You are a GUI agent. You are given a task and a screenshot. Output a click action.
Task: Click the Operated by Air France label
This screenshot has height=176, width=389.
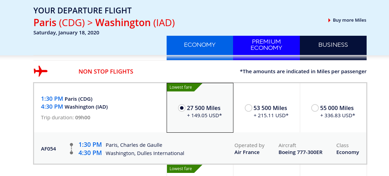[x=249, y=149]
